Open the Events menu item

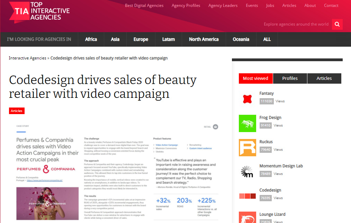pyautogui.click(x=252, y=6)
